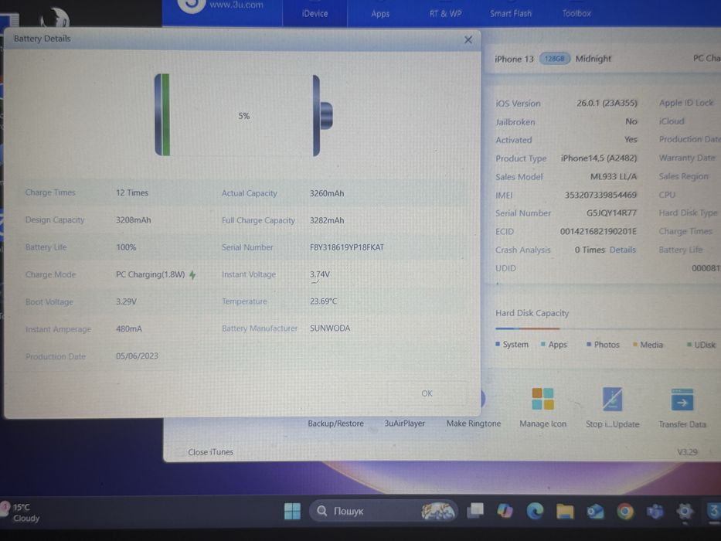Click the Instant Voltage value 3.74V
Image resolution: width=721 pixels, height=541 pixels.
pos(320,274)
